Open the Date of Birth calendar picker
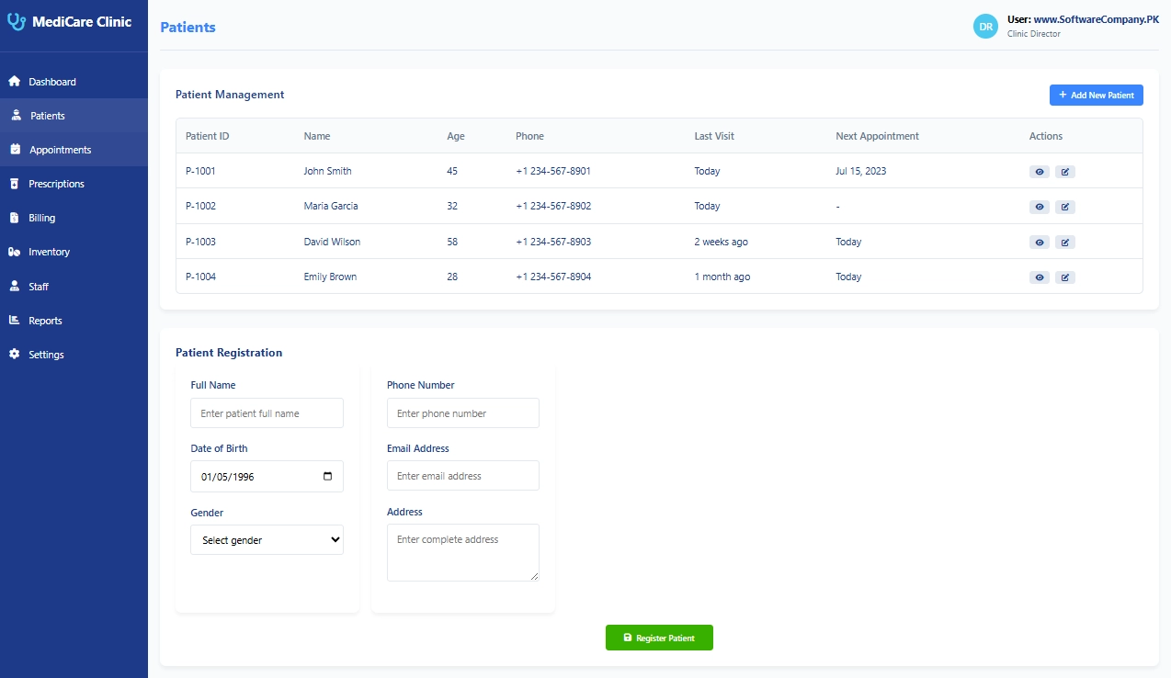Image resolution: width=1171 pixels, height=678 pixels. pos(328,476)
